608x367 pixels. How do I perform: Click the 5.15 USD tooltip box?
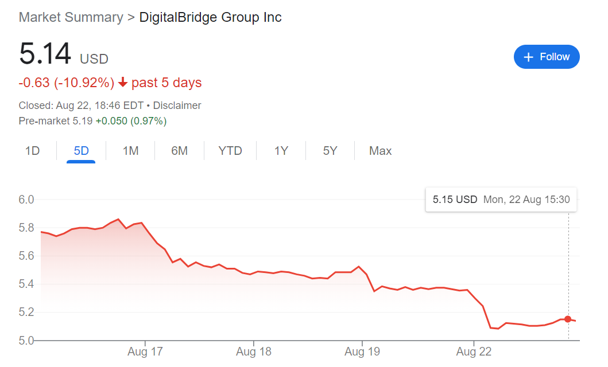point(501,199)
